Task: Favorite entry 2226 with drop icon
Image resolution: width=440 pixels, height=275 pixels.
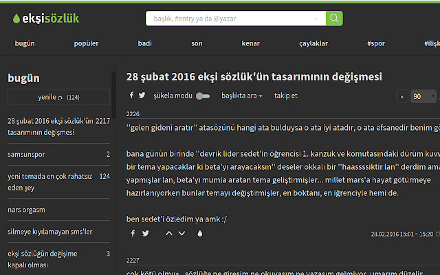Action: (200, 233)
